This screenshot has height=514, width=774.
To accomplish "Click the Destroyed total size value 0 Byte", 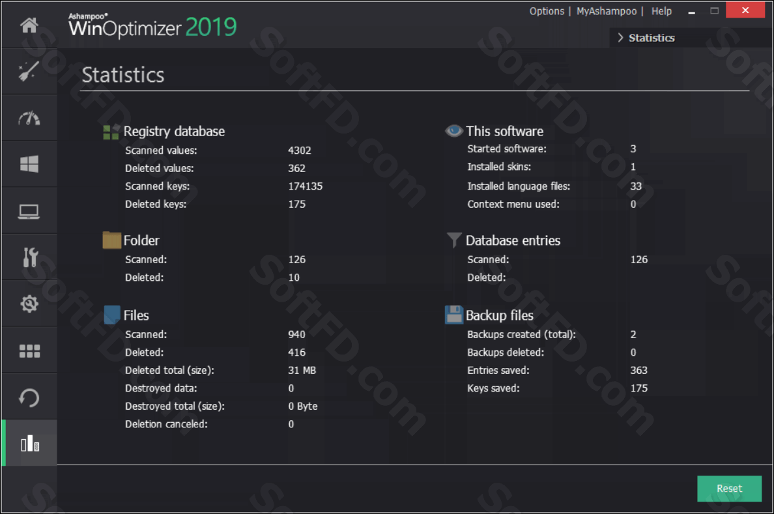I will point(302,406).
